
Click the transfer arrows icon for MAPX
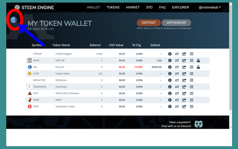tap(177, 61)
